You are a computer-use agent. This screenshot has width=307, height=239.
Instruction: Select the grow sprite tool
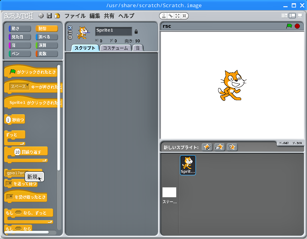pos(177,16)
